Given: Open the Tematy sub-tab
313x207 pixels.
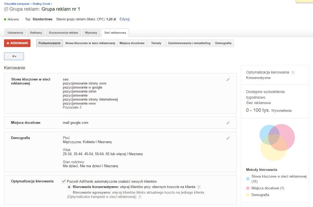Looking at the screenshot, I should coord(156,43).
